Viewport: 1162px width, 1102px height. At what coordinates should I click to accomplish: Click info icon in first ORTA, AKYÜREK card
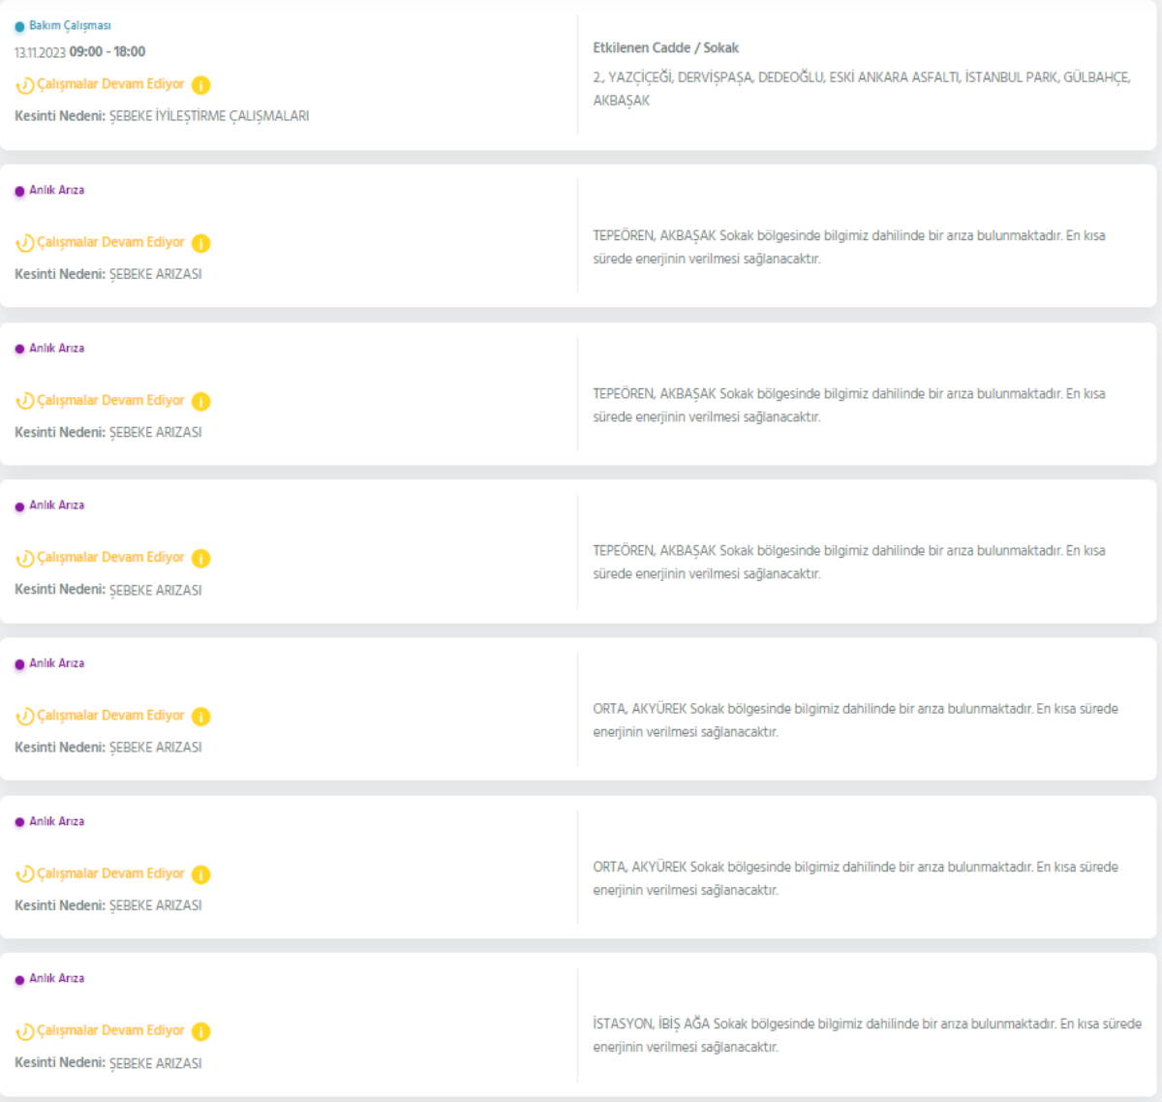(200, 717)
